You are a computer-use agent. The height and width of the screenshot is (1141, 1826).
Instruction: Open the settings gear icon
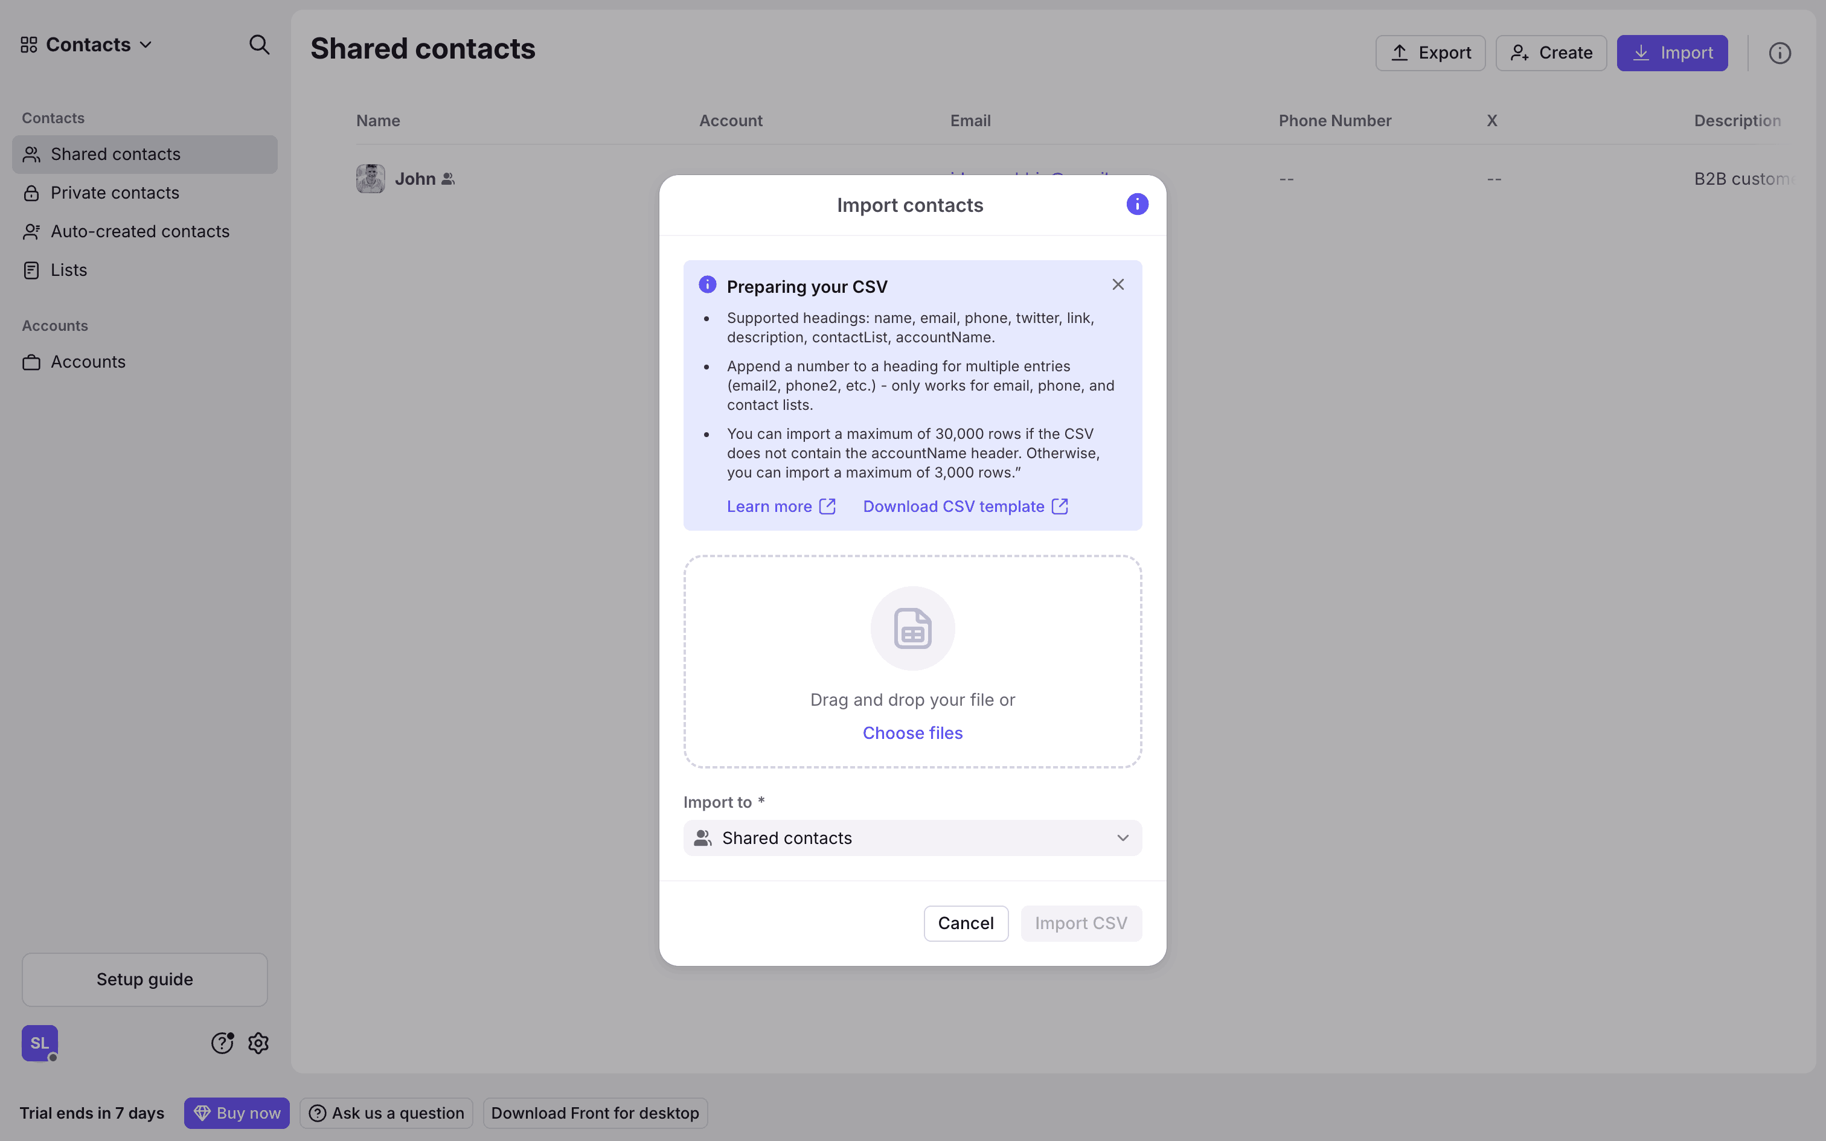click(x=258, y=1043)
